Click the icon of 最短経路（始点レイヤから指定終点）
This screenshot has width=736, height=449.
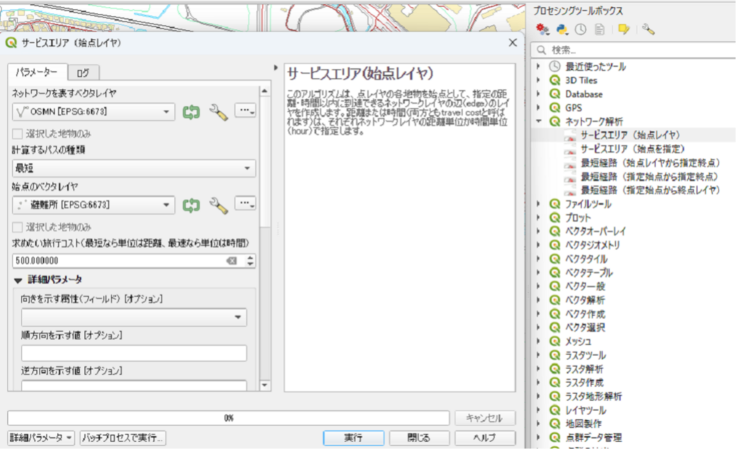pos(570,164)
